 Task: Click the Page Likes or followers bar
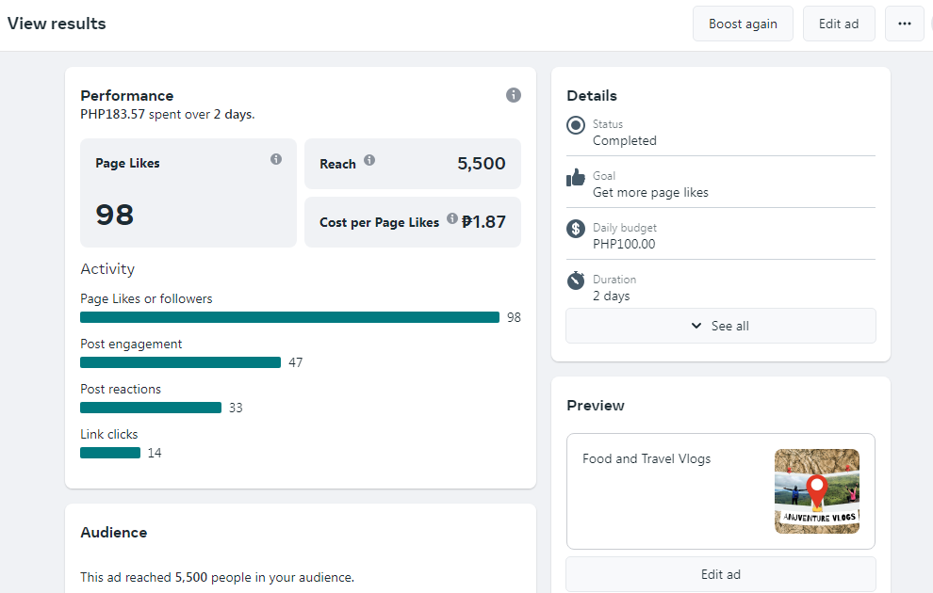click(x=289, y=317)
